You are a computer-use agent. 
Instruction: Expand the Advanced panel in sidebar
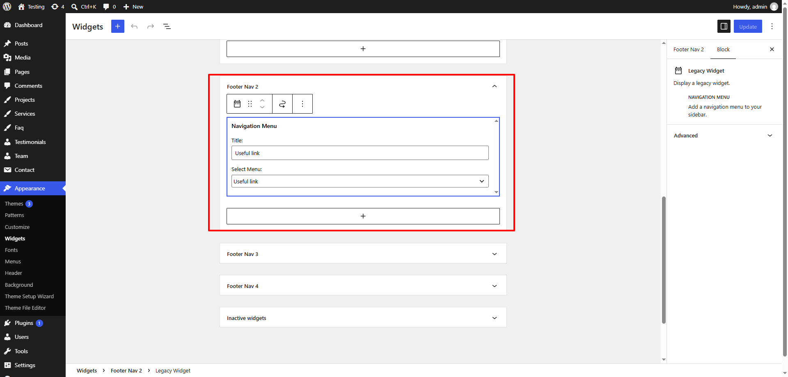[724, 135]
